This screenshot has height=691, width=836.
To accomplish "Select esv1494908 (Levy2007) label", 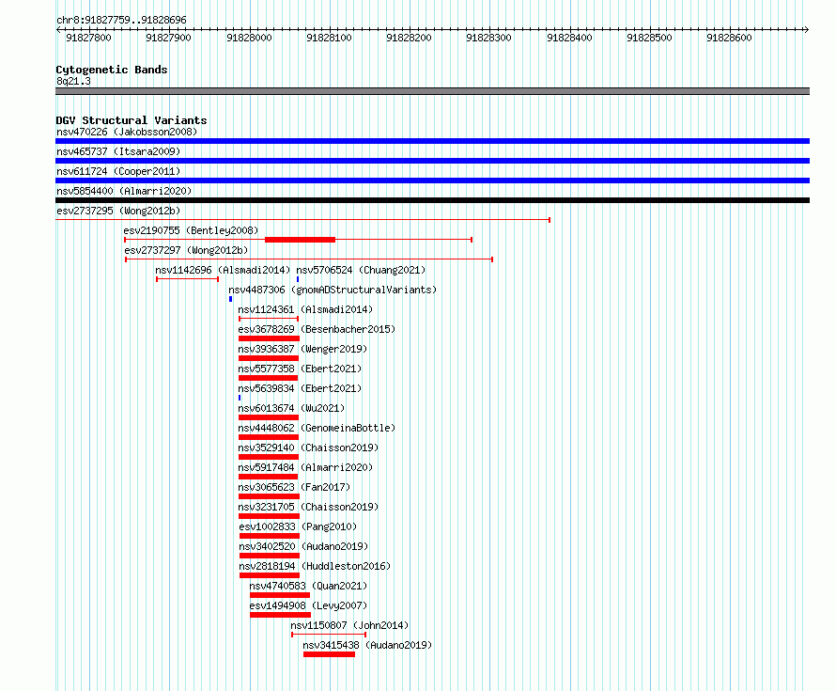I will 309,605.
